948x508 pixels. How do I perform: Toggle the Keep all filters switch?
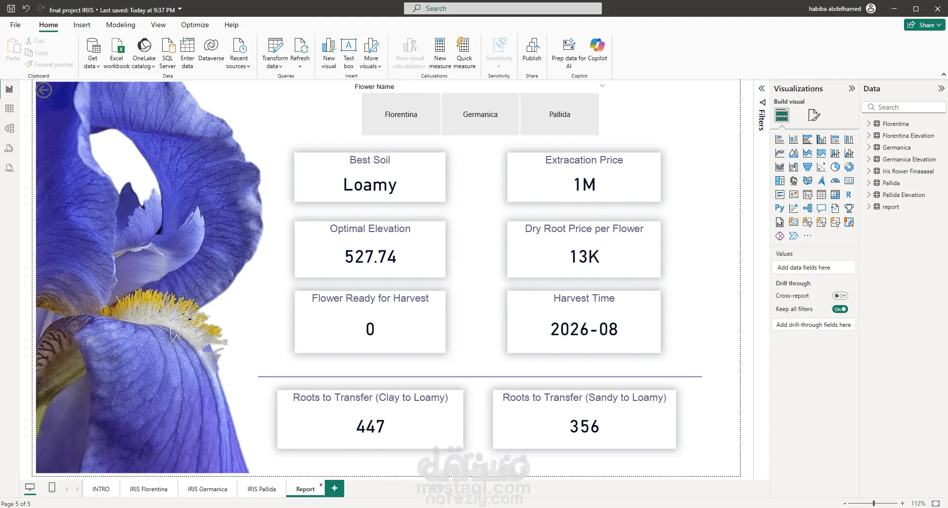tap(840, 309)
